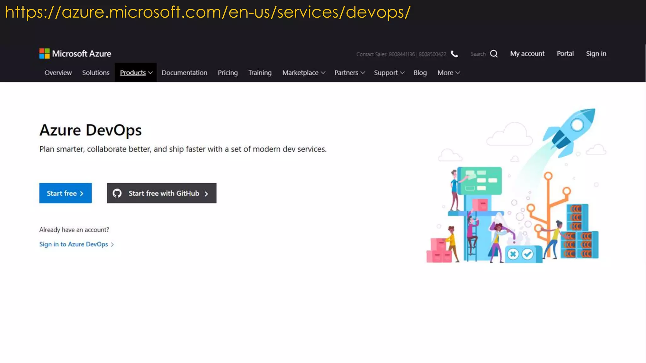The width and height of the screenshot is (646, 363).
Task: Click Start free with GitHub button
Action: point(161,193)
